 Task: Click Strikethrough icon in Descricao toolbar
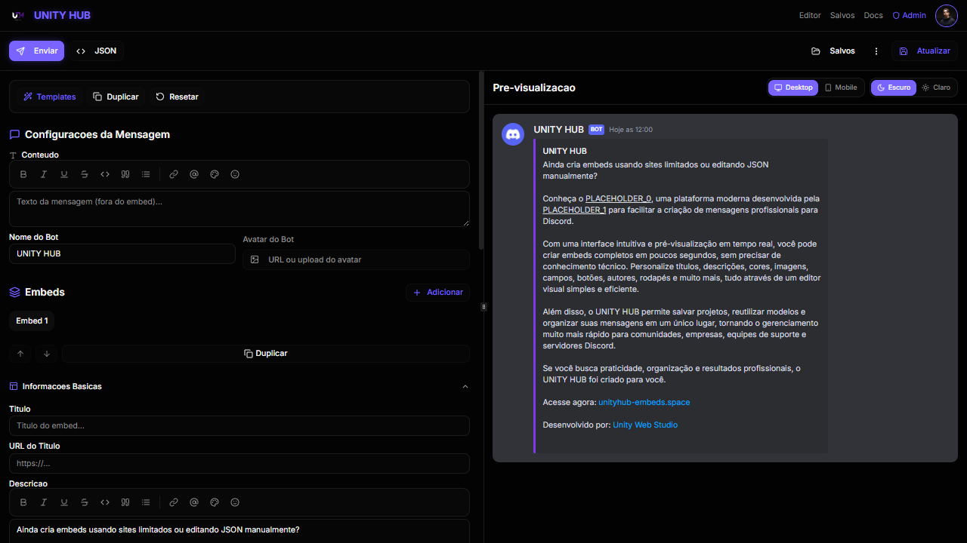[x=85, y=502]
